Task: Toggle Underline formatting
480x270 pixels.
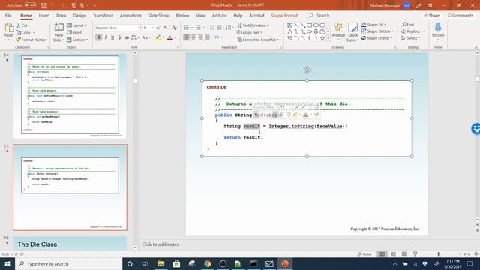Action: click(x=112, y=37)
